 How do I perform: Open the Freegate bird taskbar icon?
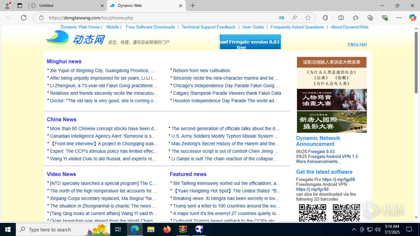click(x=199, y=229)
